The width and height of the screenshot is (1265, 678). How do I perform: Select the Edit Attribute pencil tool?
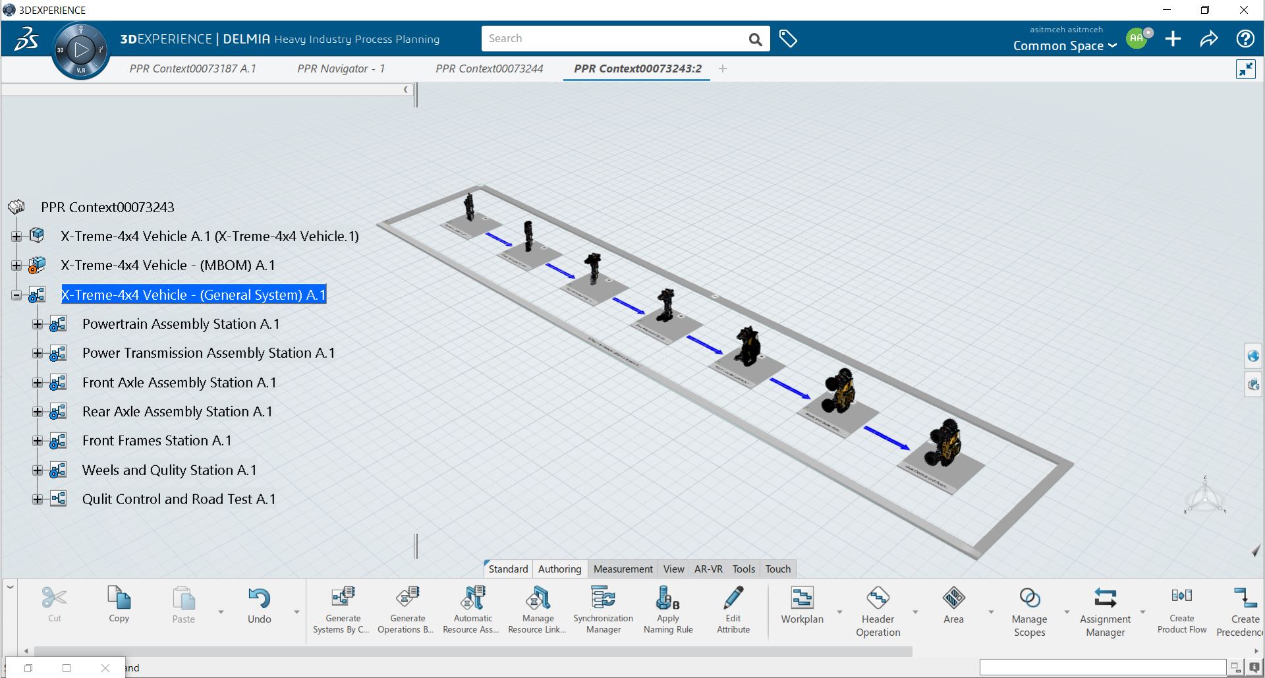[x=733, y=598]
